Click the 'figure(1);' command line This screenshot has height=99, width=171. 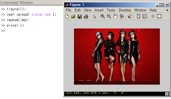(x=13, y=9)
